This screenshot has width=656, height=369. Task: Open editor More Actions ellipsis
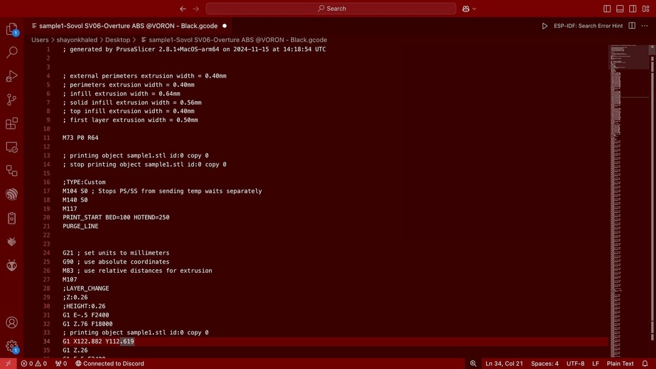click(x=644, y=26)
